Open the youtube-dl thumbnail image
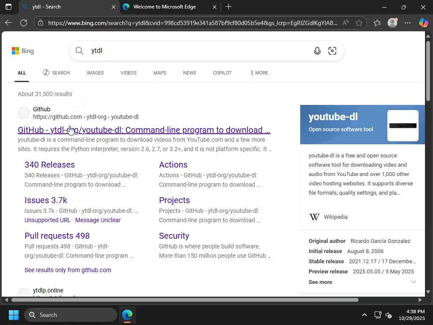 point(403,126)
